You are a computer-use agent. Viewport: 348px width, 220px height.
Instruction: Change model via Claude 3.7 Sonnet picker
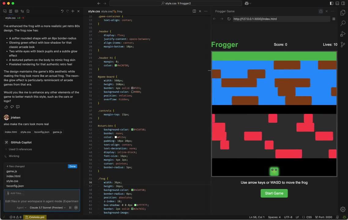[46, 207]
